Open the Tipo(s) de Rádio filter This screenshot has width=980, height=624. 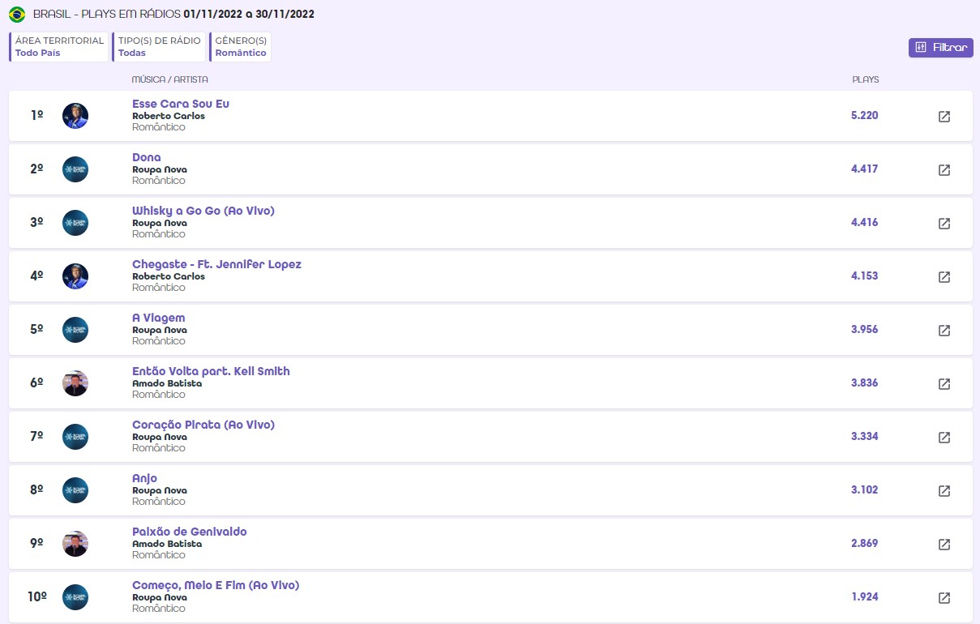tap(159, 47)
